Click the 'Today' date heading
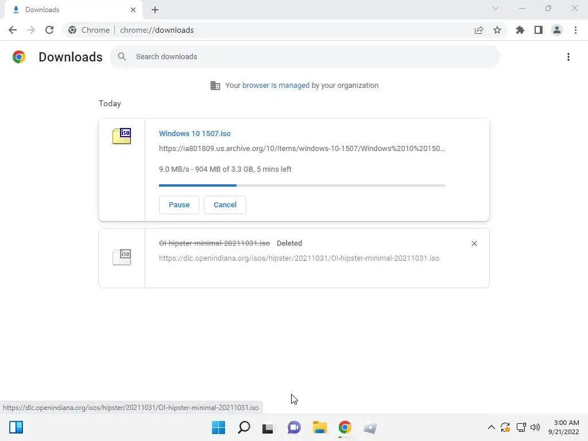Screen dimensions: 588x441 [110, 103]
